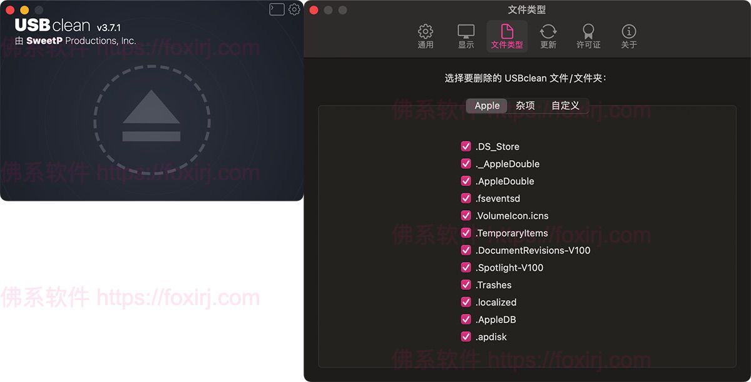View the 许可证 (License) panel
Viewport: 751px width, 382px height.
coord(588,36)
